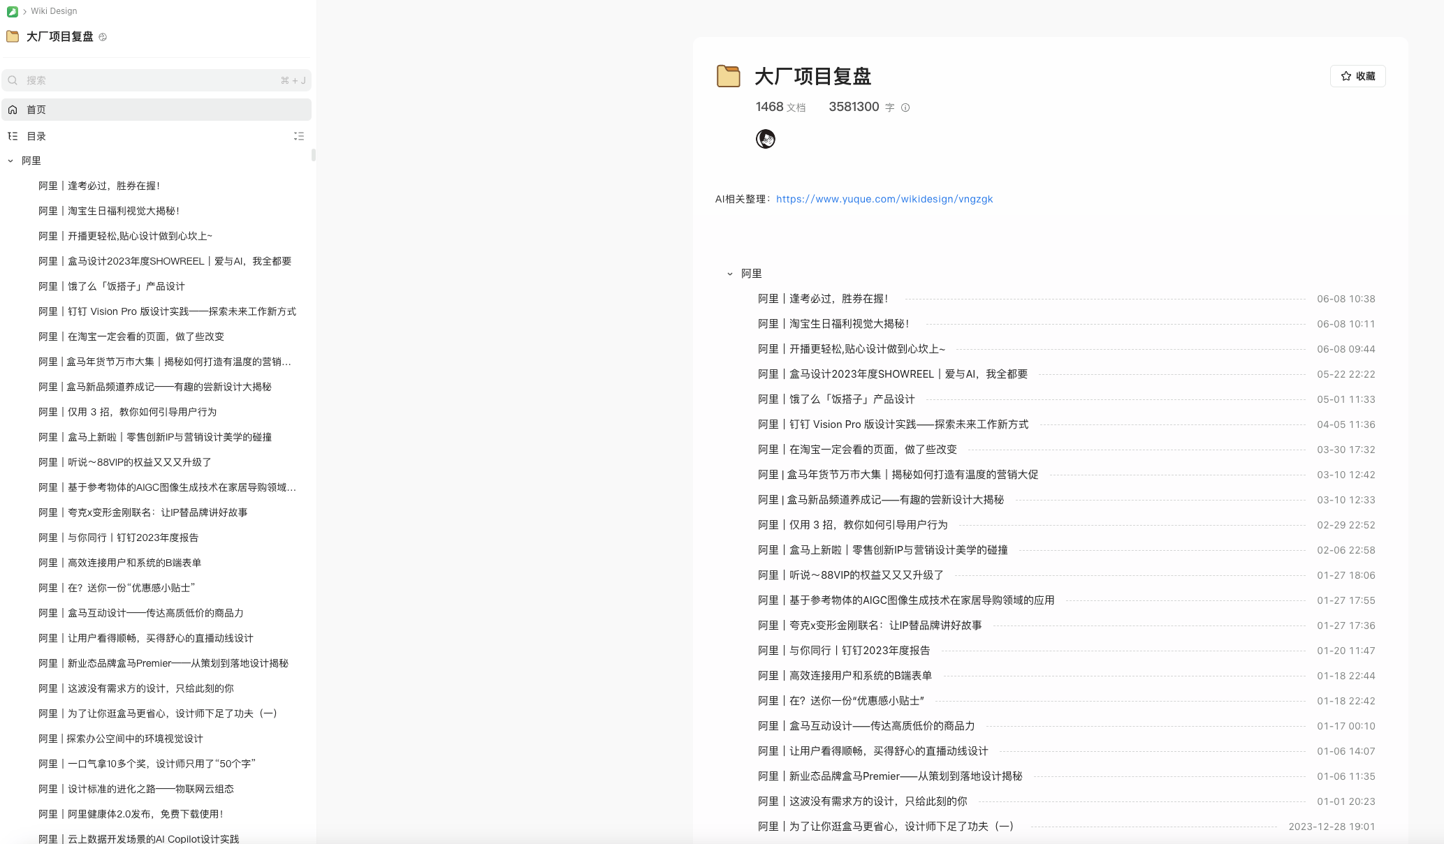
Task: Click the sidebar vertical scrollbar handle
Action: pos(314,155)
